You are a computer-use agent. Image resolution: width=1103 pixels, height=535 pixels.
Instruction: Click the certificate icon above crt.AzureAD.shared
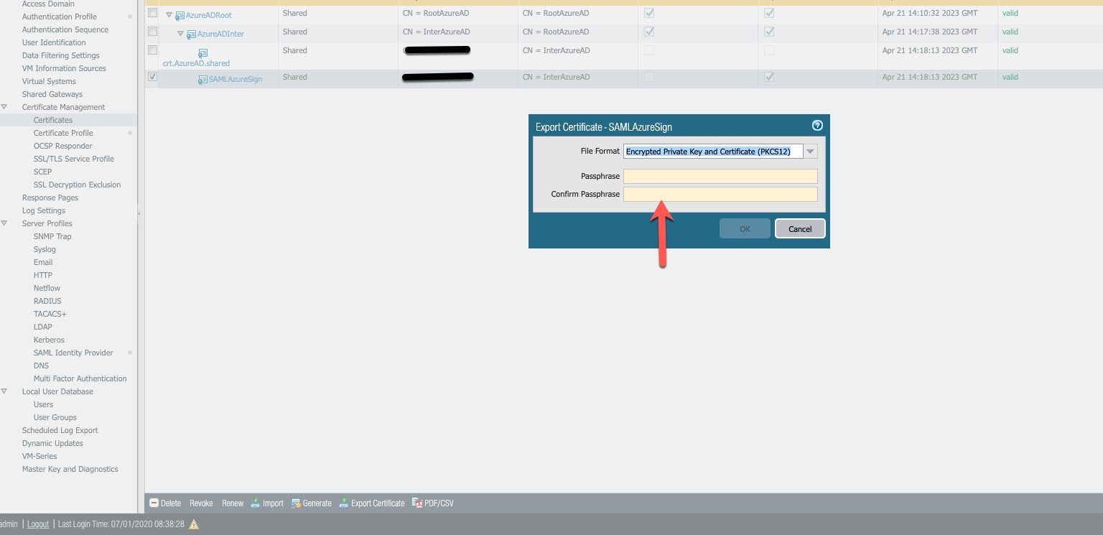tap(203, 53)
